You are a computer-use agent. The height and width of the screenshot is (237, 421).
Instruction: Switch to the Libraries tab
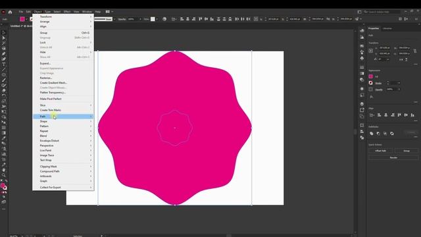click(387, 28)
